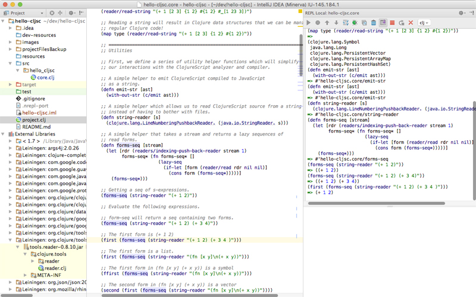This screenshot has width=476, height=297.
Task: Select the test folder
Action: pyautogui.click(x=23, y=91)
